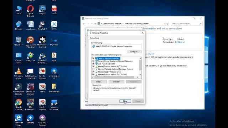
Task: Click the items list scroll-right arrow
Action: pyautogui.click(x=138, y=77)
